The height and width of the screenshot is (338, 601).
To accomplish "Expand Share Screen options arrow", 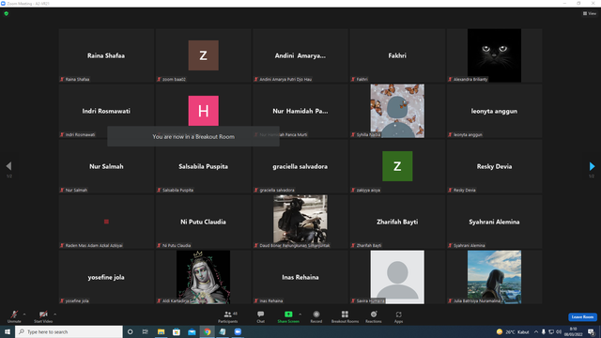I will [x=300, y=315].
